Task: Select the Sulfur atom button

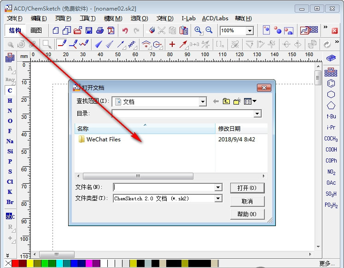Action: (x=10, y=171)
